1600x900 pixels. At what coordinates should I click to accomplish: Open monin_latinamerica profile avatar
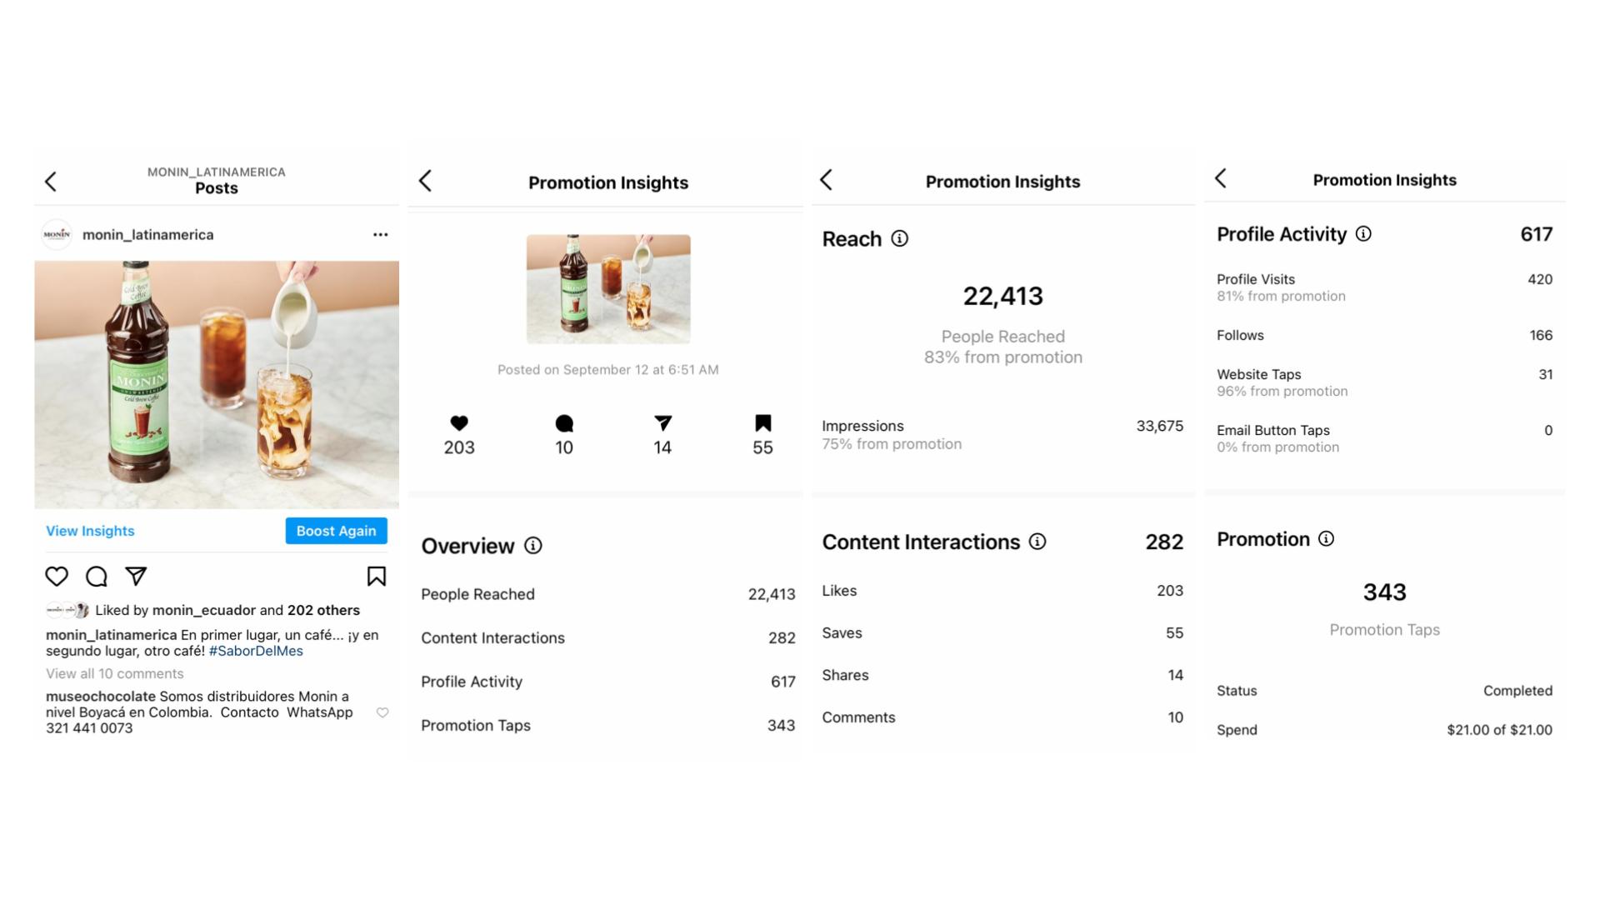[57, 235]
